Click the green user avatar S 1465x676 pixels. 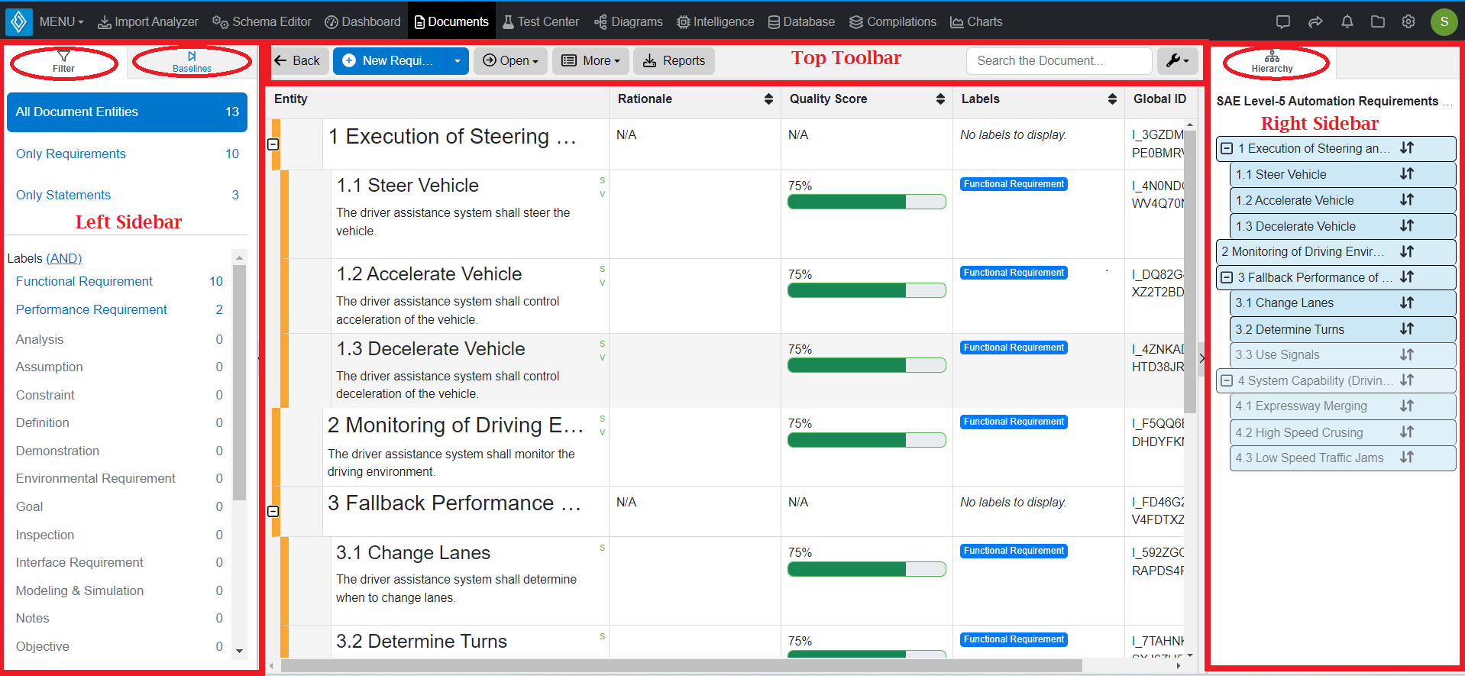(1444, 21)
